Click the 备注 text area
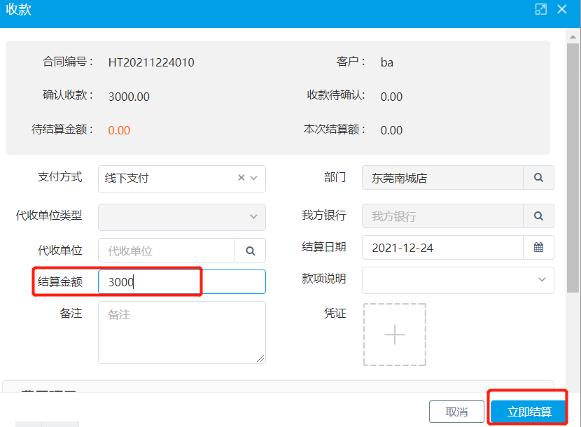581x427 pixels. (182, 332)
